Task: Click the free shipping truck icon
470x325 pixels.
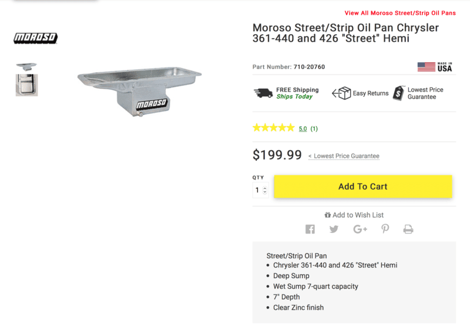Action: tap(263, 93)
